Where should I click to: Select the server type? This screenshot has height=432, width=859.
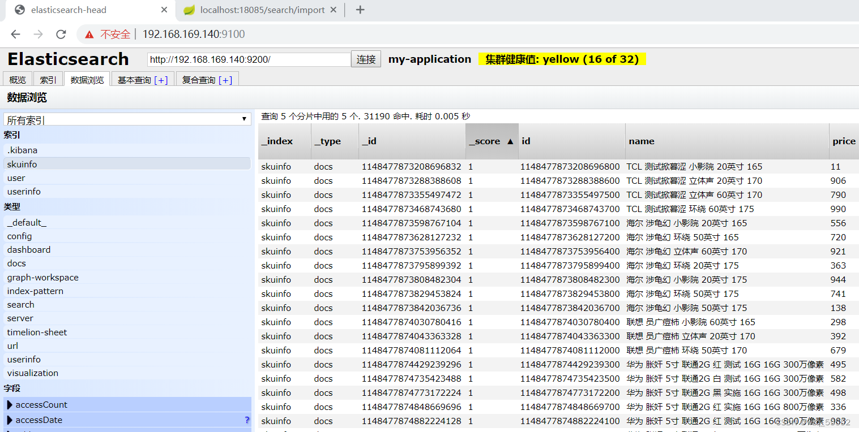[127, 318]
